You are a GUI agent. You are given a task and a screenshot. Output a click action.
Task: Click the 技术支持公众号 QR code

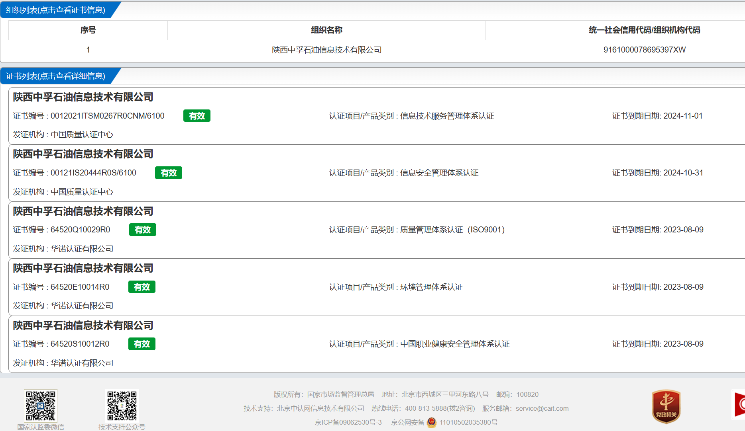tap(122, 406)
